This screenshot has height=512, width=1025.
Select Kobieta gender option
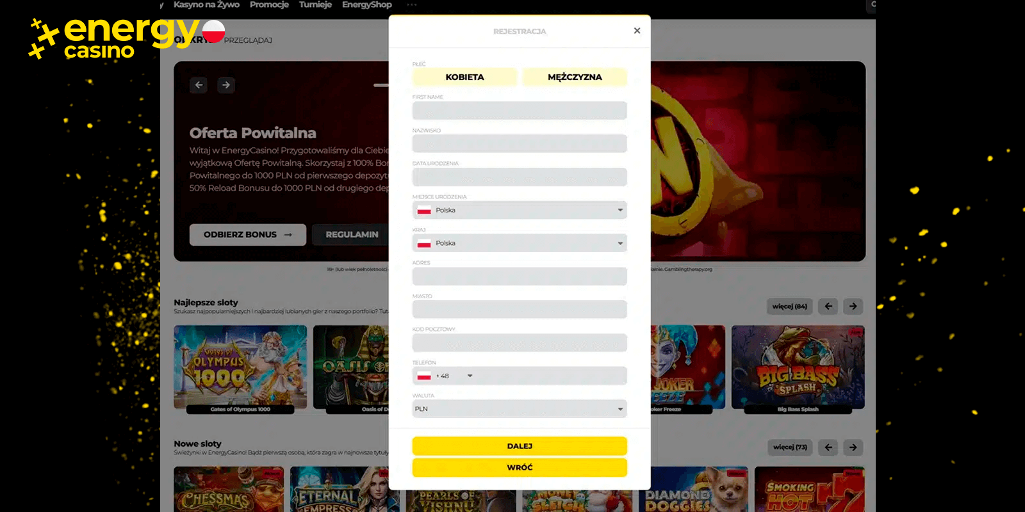pyautogui.click(x=464, y=77)
